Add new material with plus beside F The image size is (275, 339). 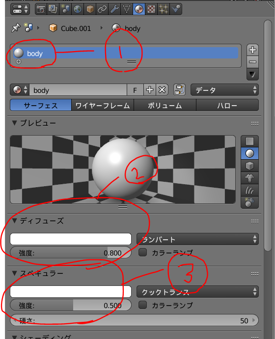point(150,90)
